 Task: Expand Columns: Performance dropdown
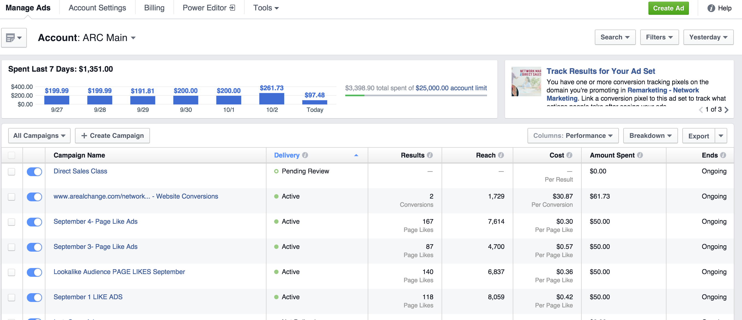tap(573, 136)
